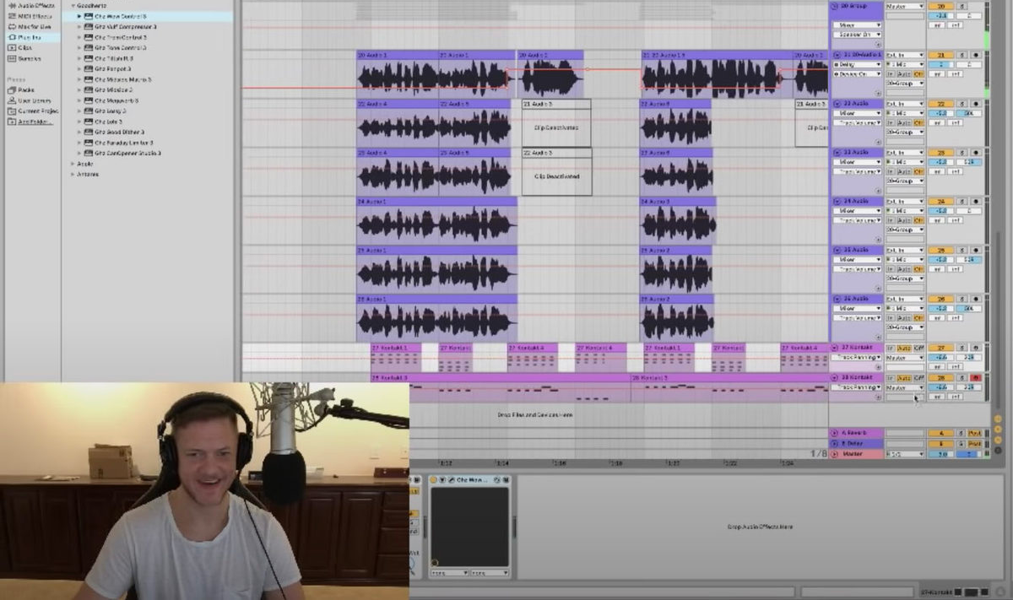Select the deactivated clip 21 Audio 3
Image resolution: width=1013 pixels, height=600 pixels.
(x=556, y=123)
